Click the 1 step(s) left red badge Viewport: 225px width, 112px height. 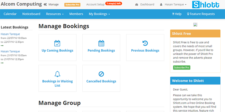[x=114, y=3]
